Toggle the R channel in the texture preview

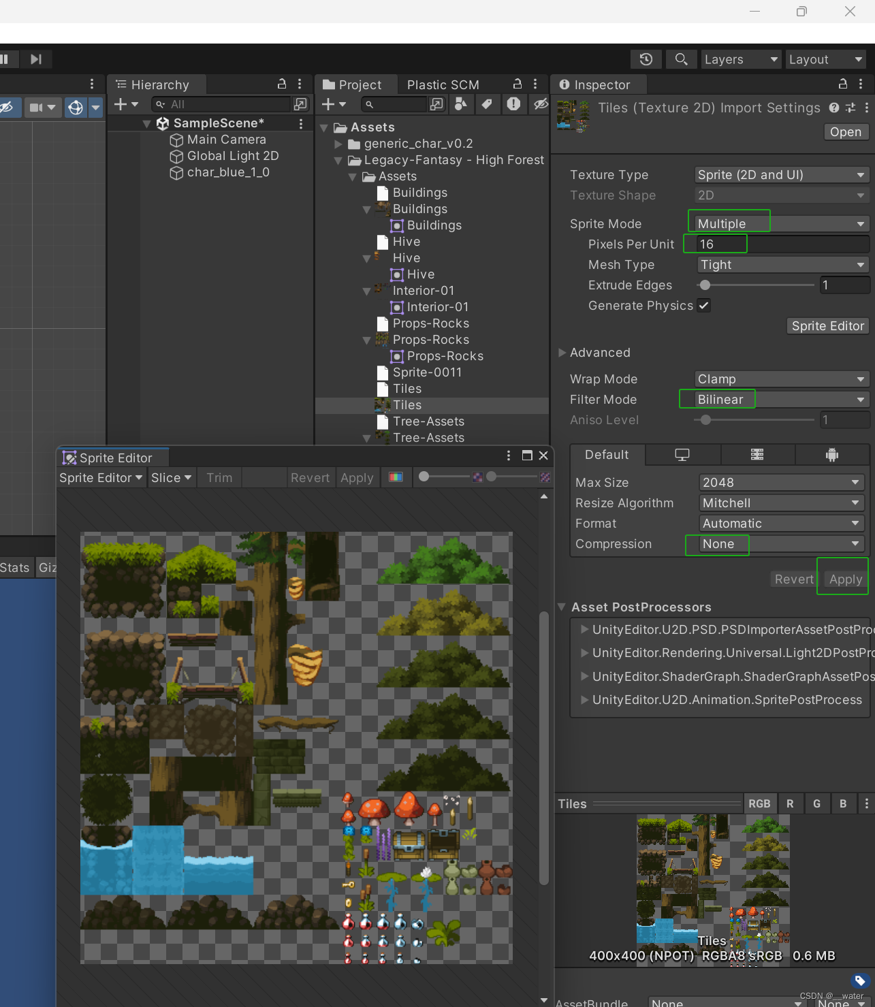(x=790, y=804)
